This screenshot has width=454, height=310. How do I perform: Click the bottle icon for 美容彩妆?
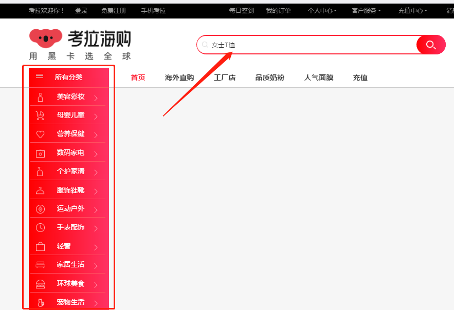40,98
